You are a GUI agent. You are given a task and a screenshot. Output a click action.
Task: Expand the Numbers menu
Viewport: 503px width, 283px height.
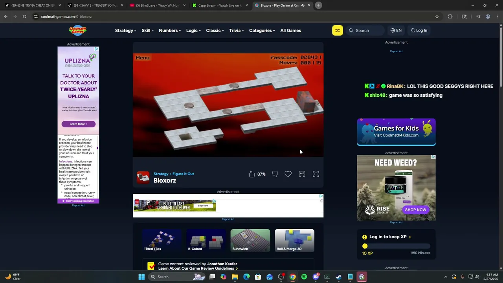coord(170,30)
